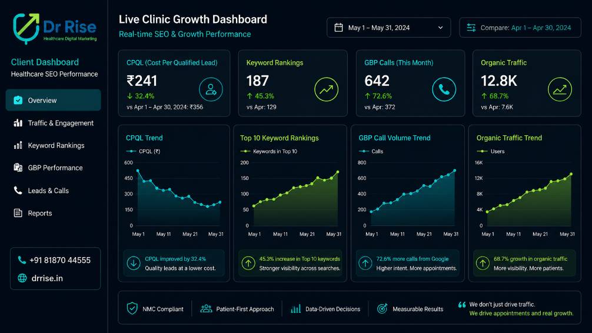Click the CPQL 32.4% decrease indicator
The height and width of the screenshot is (333, 592).
coord(141,96)
